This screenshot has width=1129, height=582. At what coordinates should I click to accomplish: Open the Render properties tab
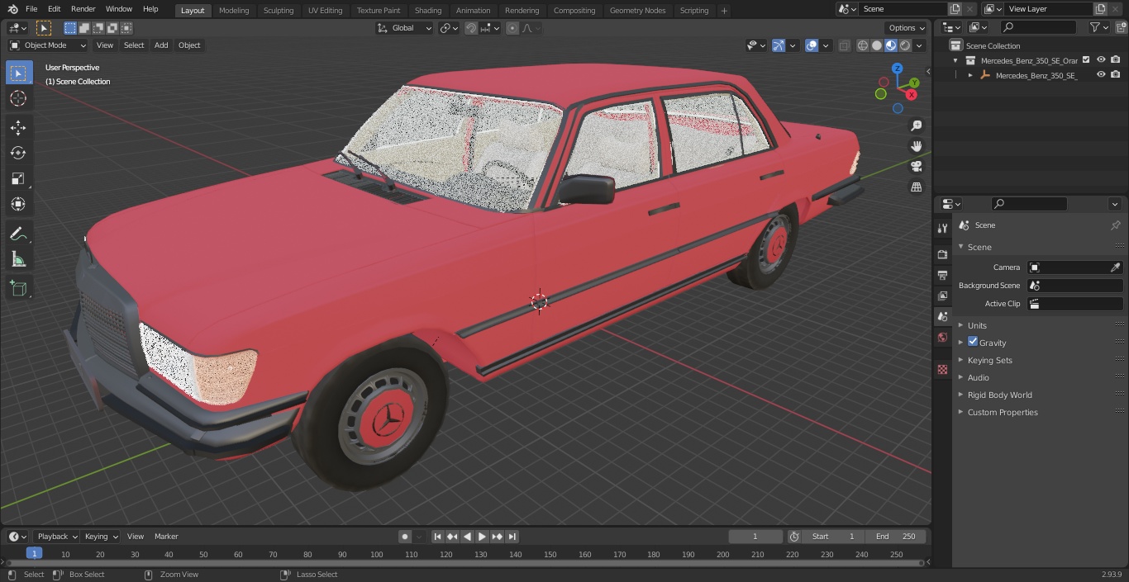[x=942, y=254]
